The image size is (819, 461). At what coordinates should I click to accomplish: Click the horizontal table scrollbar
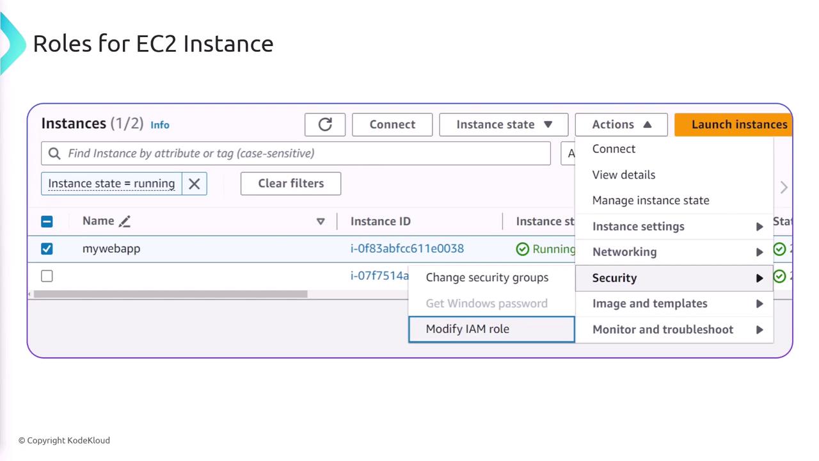click(x=170, y=295)
